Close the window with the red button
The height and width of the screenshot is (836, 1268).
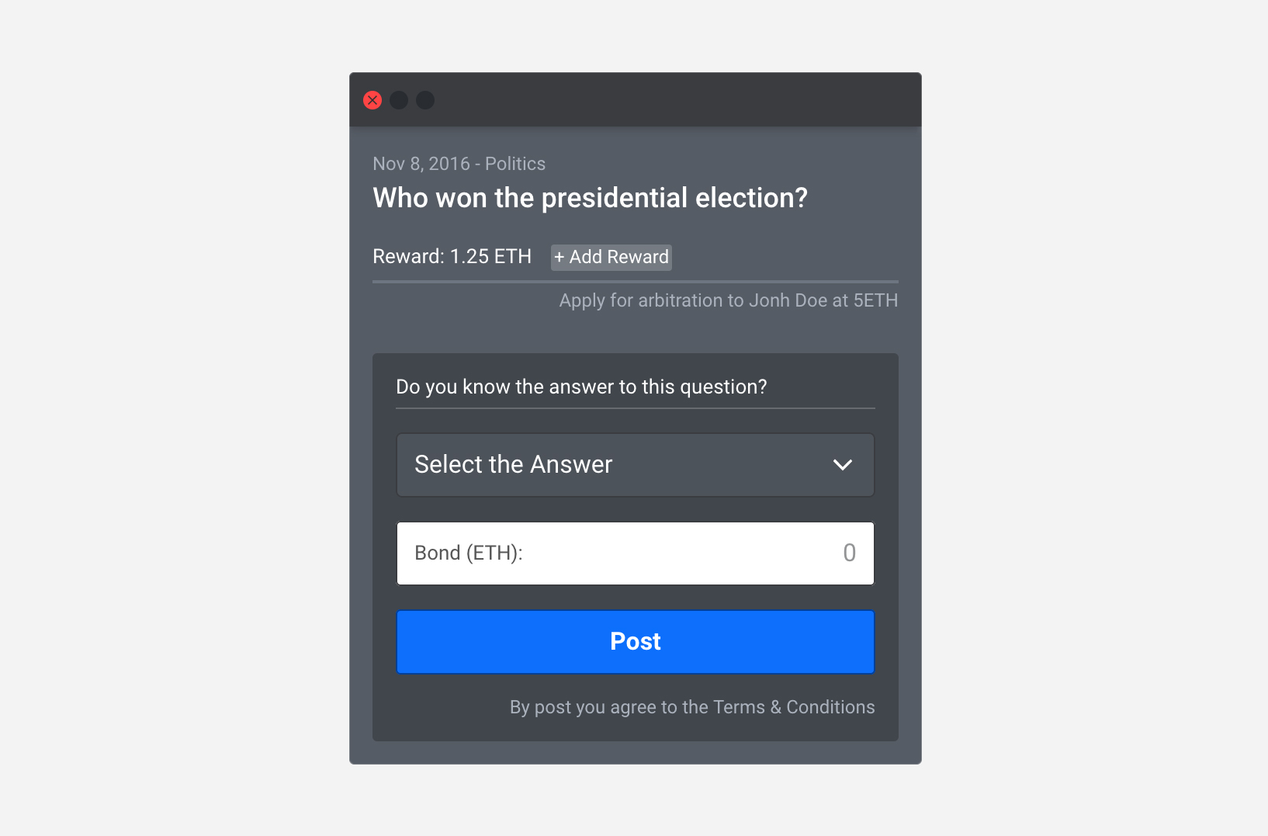pyautogui.click(x=372, y=100)
